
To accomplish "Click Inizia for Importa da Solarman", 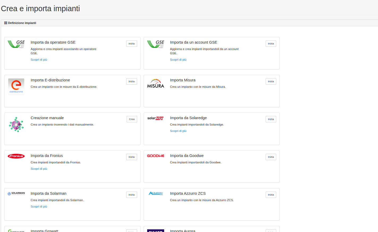I will 131,195.
